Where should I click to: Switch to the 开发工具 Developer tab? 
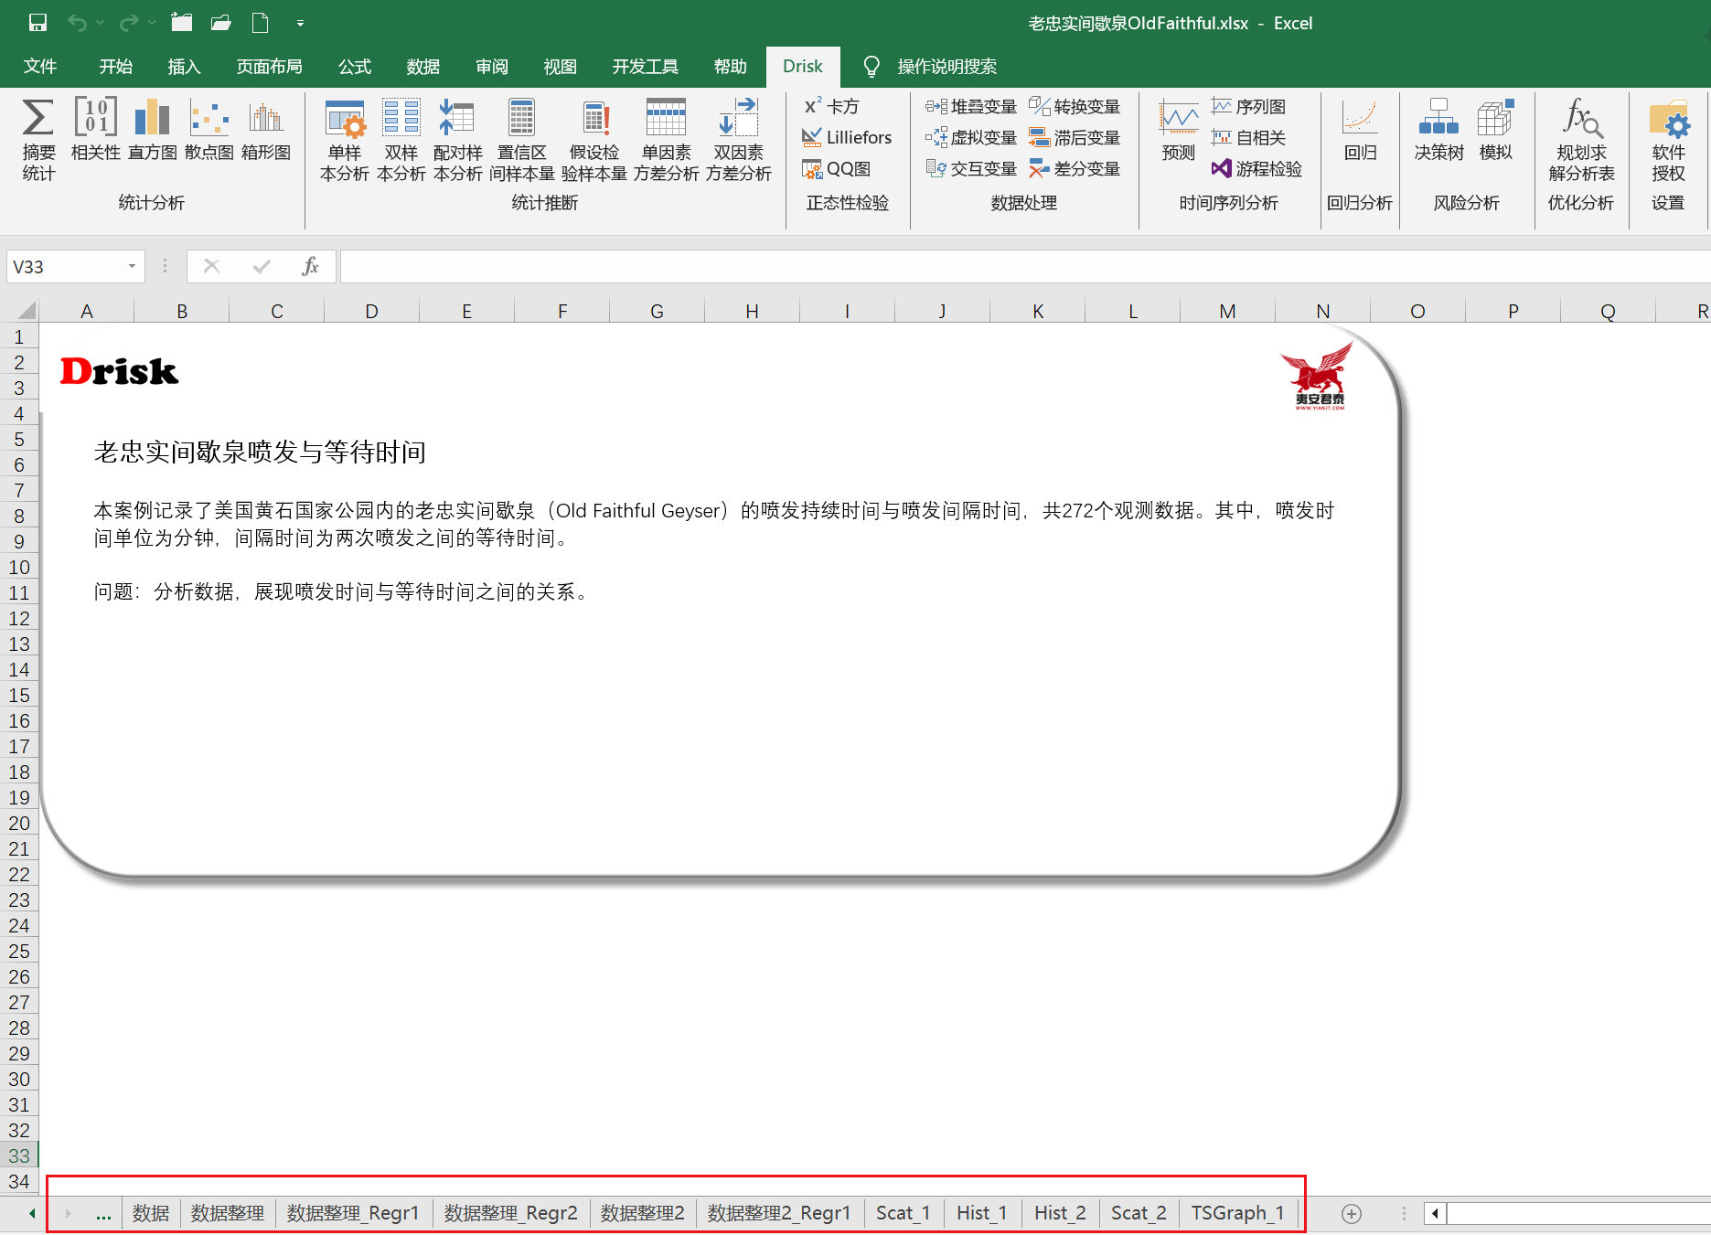coord(646,66)
